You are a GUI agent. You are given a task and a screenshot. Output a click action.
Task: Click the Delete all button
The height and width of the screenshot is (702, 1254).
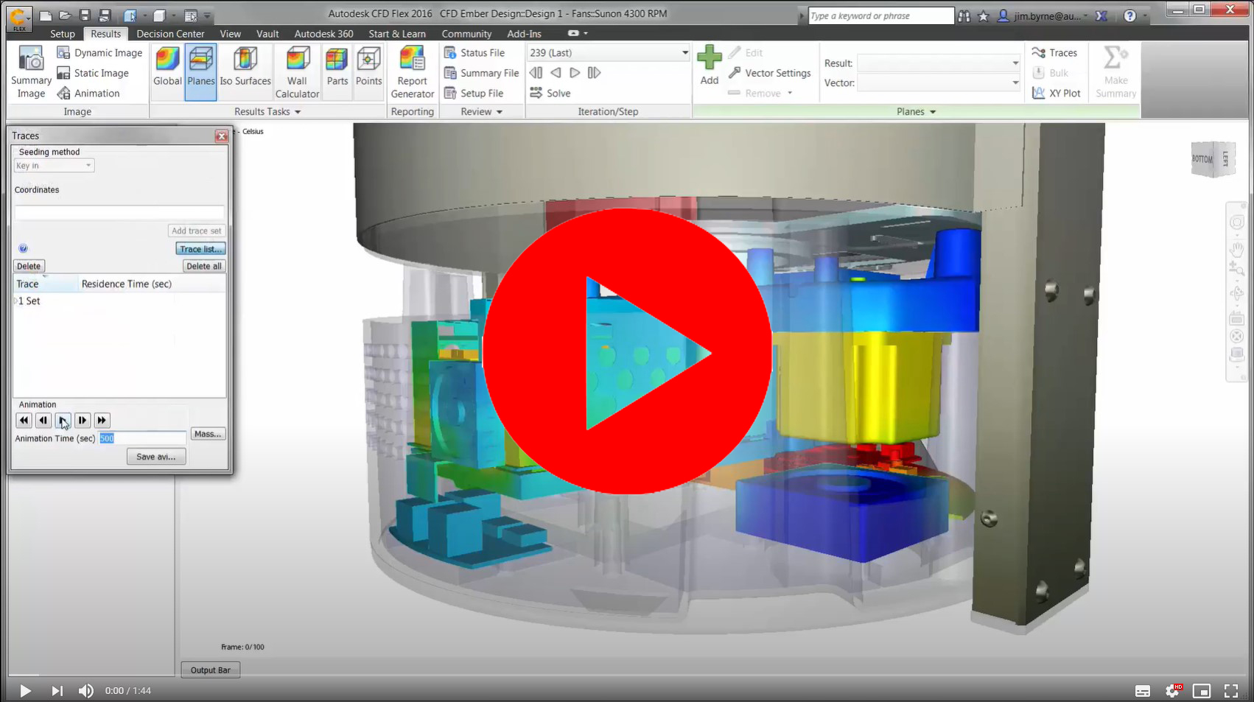[x=204, y=266]
